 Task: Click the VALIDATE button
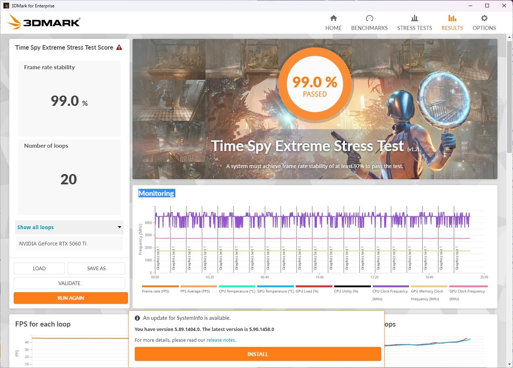[69, 283]
